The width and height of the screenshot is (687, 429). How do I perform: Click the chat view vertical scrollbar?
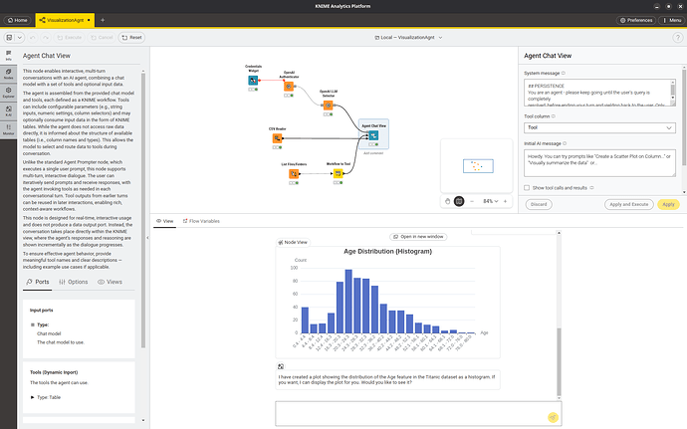click(x=559, y=362)
